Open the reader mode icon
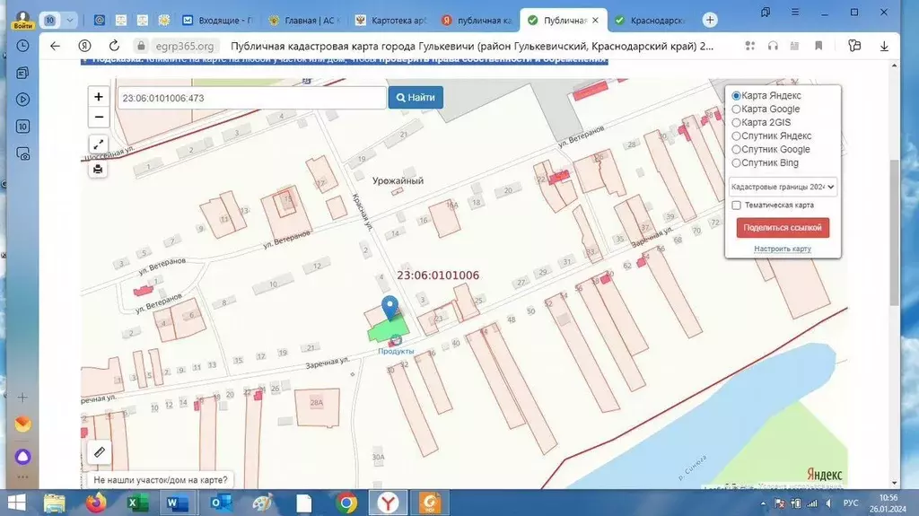Viewport: 919px width, 516px height. pyautogui.click(x=795, y=46)
